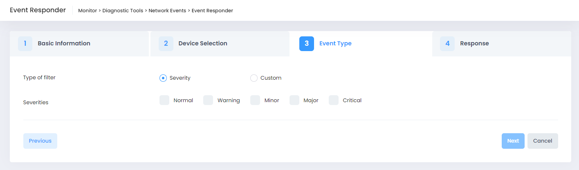Click the step 2 number badge
Image resolution: width=579 pixels, height=170 pixels.
tap(166, 44)
